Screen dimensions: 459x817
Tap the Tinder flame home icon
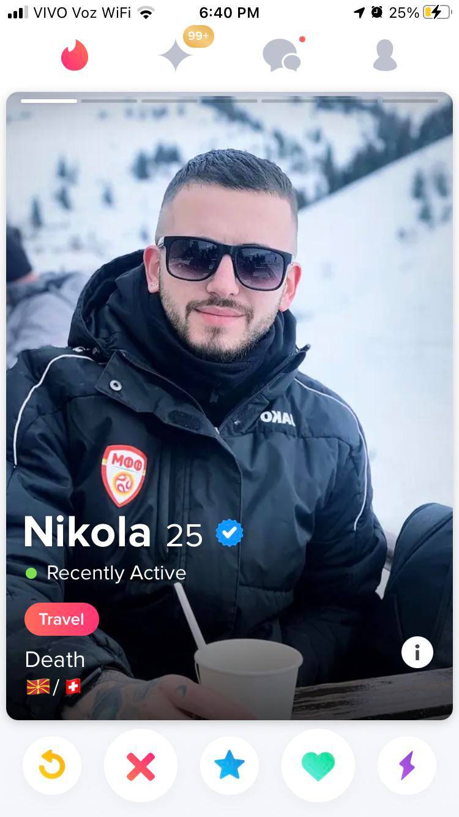[x=75, y=55]
